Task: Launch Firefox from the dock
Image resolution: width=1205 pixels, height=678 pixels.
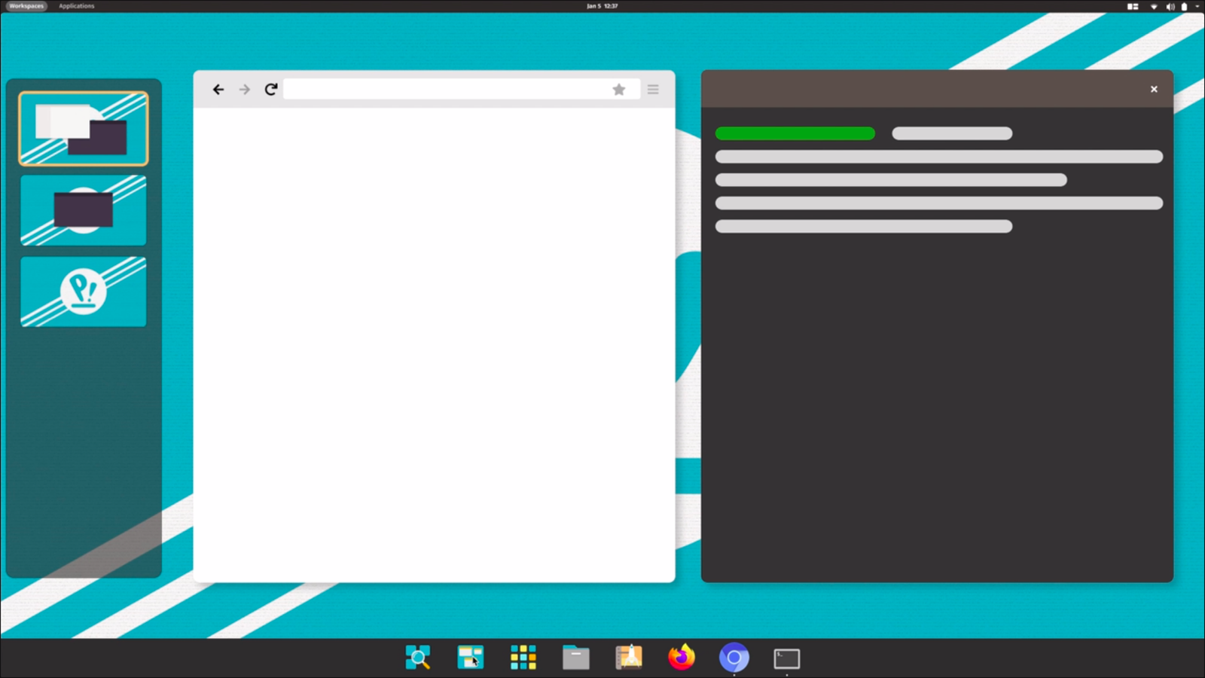Action: [682, 658]
